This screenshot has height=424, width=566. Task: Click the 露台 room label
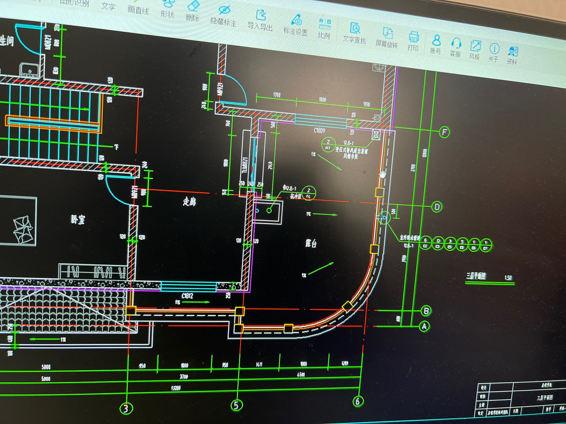point(311,243)
